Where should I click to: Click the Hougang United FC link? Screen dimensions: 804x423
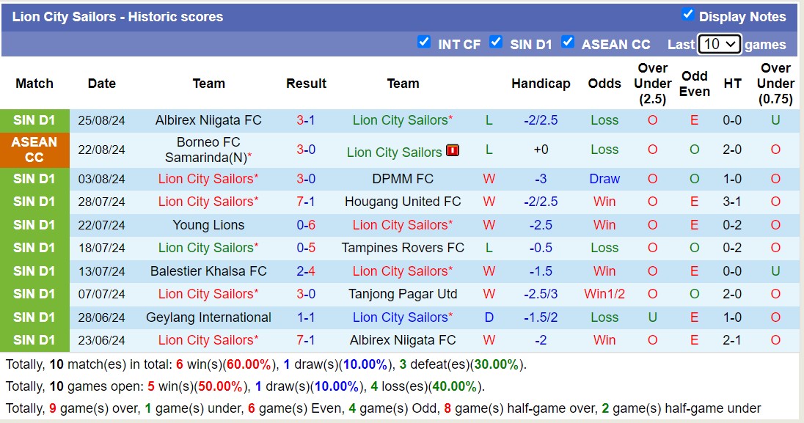click(x=403, y=202)
